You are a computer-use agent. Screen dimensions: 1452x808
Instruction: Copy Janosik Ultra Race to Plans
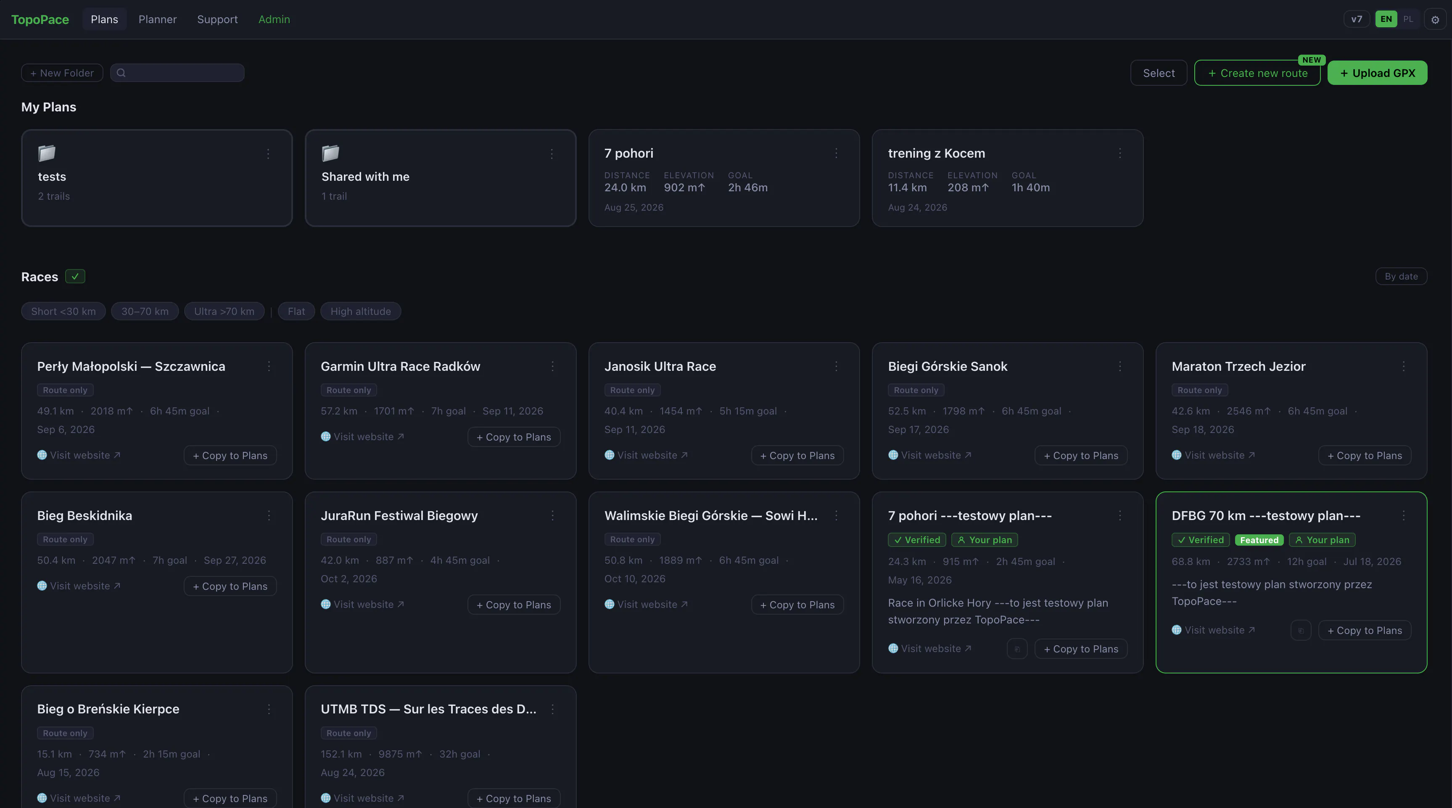pos(797,456)
